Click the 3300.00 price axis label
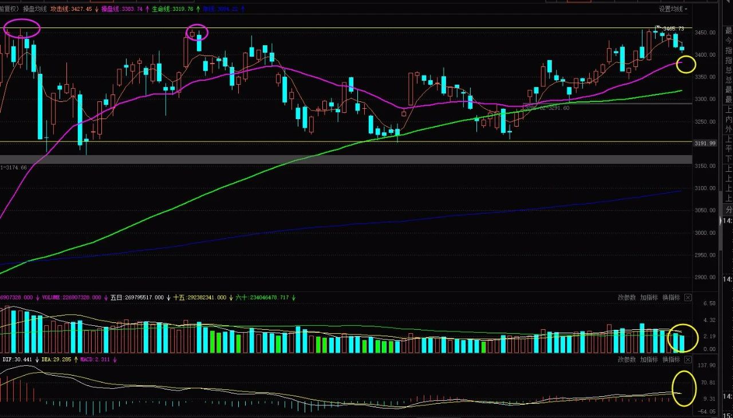Screen dimensions: 733x418 click(705, 100)
